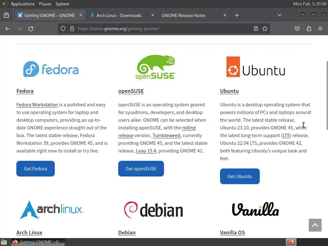Click the Getting GNOME taskbar window button
This screenshot has height=246, width=328.
[38, 242]
